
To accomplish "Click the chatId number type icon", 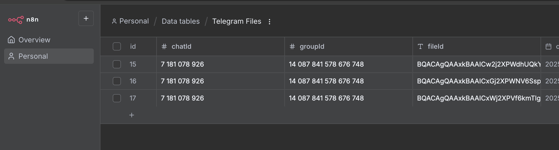I will tap(164, 46).
